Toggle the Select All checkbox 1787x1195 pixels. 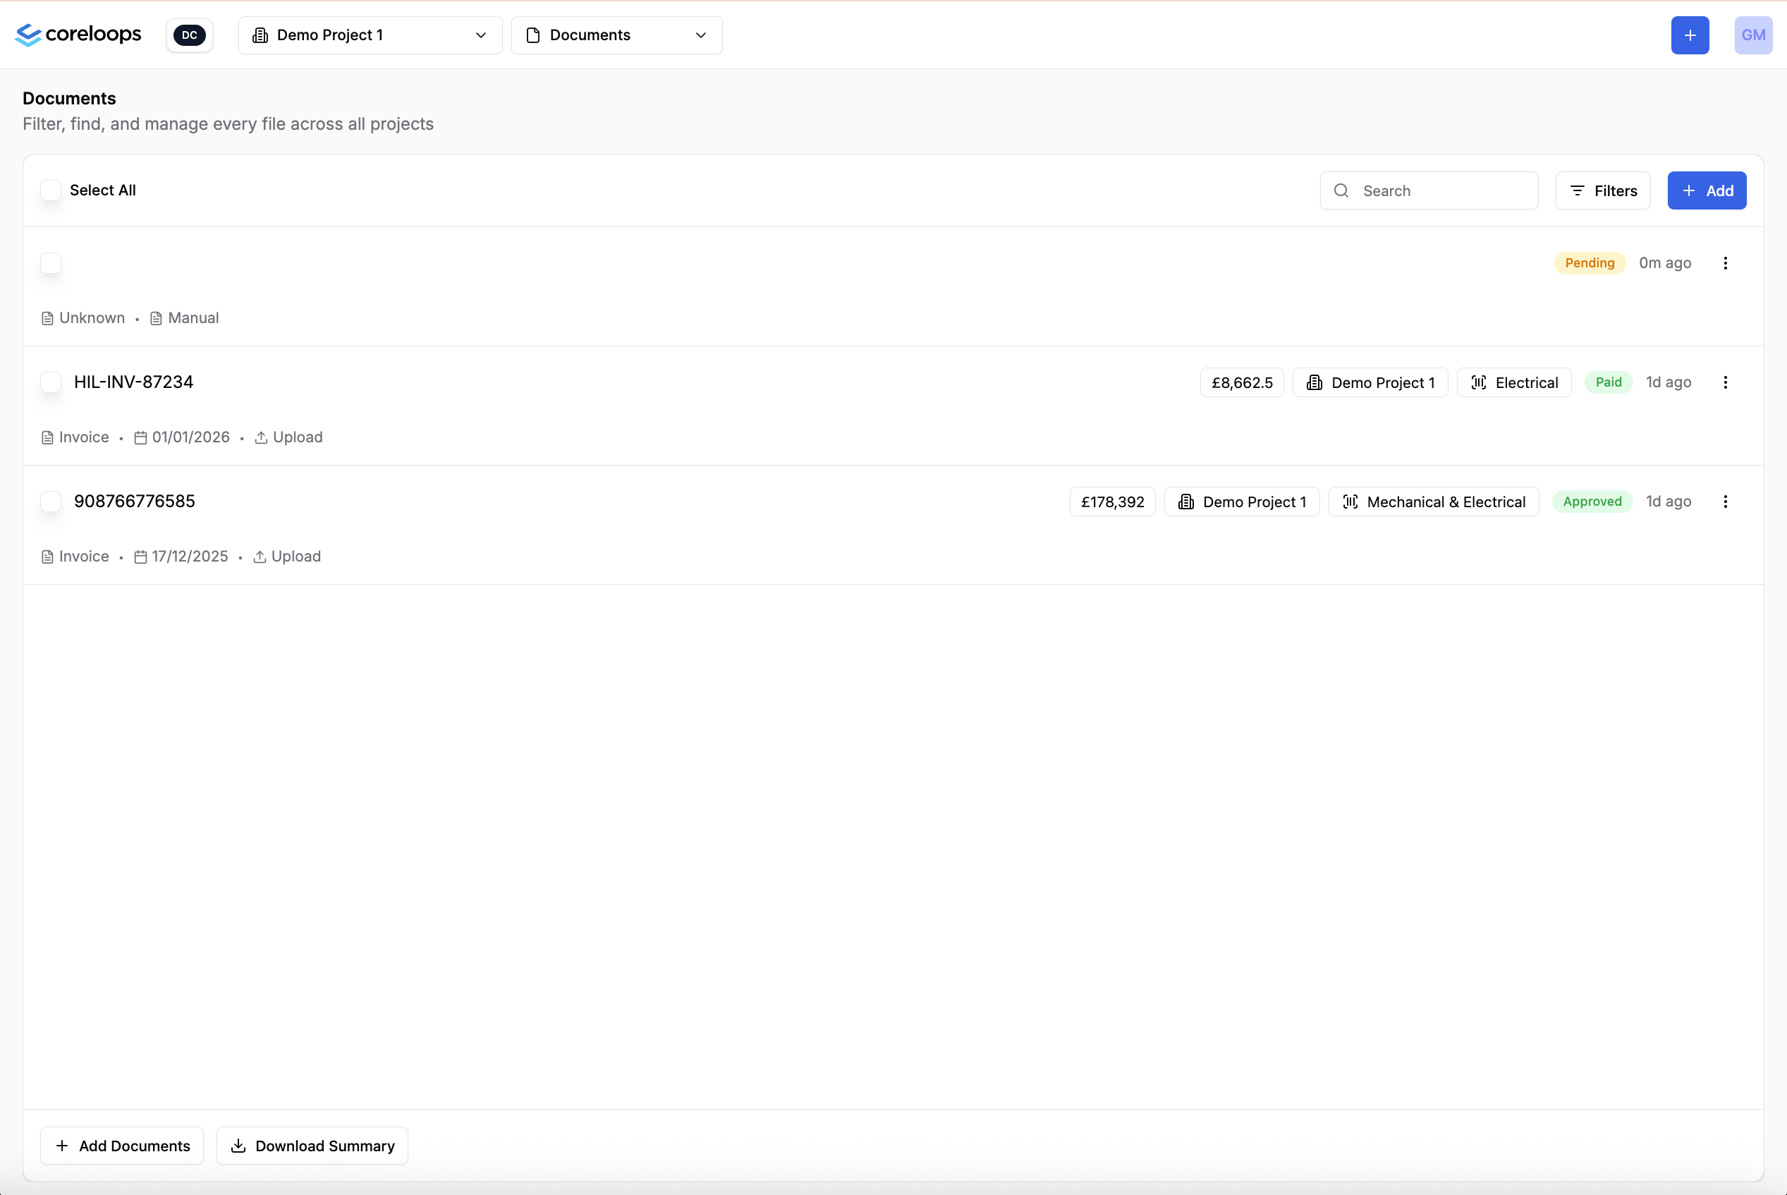point(51,190)
